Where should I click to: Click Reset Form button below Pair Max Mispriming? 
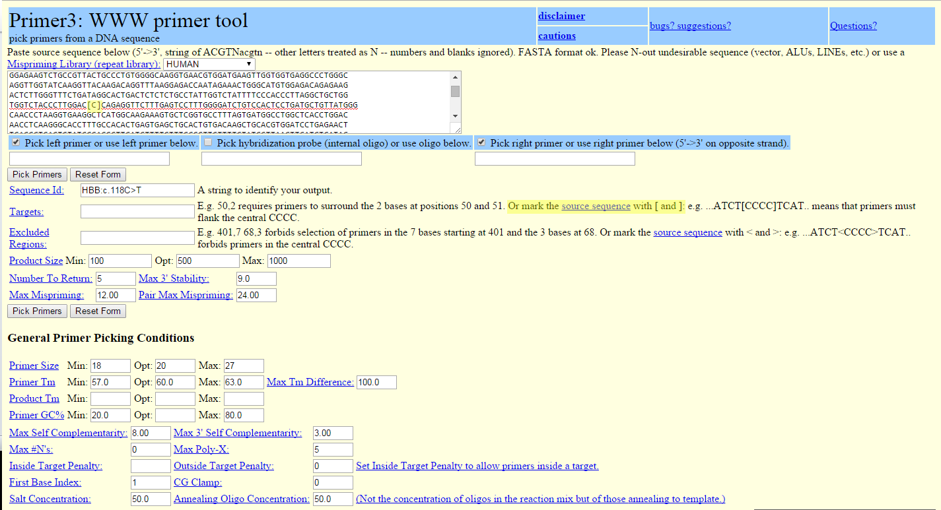click(98, 311)
